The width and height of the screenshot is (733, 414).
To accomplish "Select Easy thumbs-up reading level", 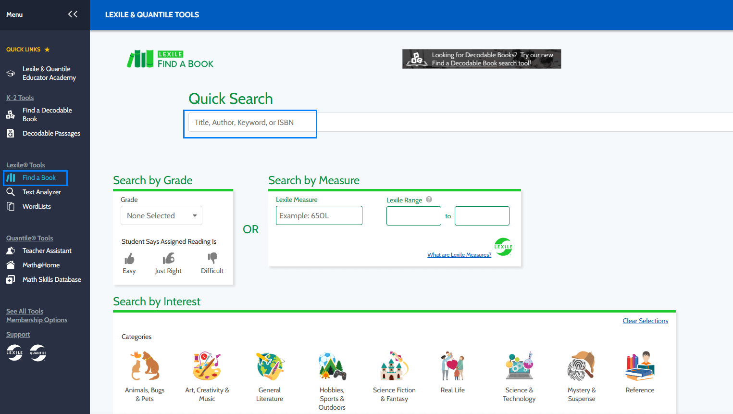I will coord(129,263).
